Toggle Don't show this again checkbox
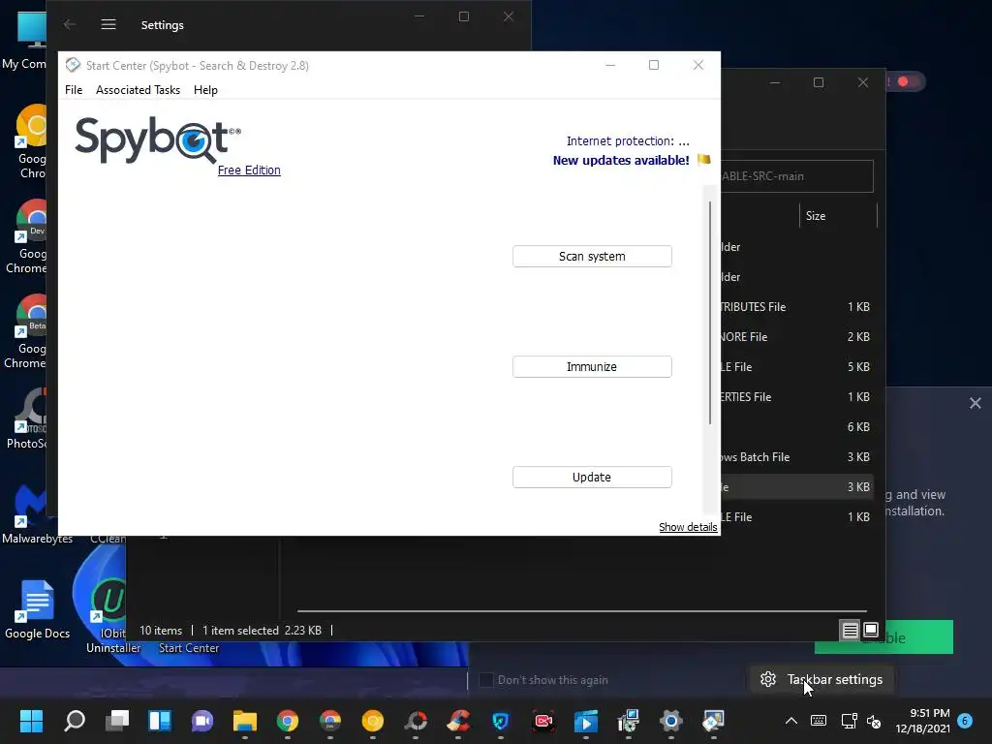992x744 pixels. [x=486, y=680]
